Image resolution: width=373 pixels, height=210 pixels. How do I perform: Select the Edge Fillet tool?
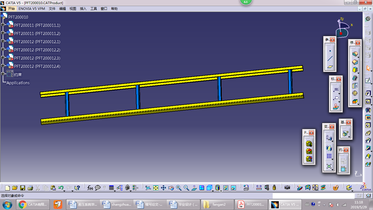[x=355, y=54]
